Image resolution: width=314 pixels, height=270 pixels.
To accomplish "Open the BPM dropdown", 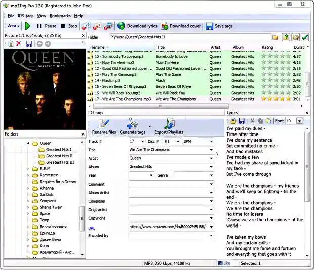I will point(211,141).
